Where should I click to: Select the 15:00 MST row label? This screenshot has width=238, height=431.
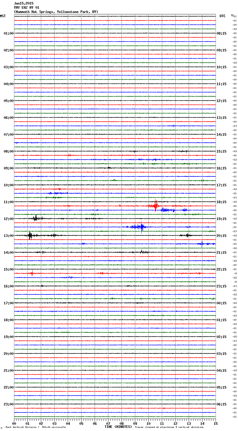coord(9,269)
